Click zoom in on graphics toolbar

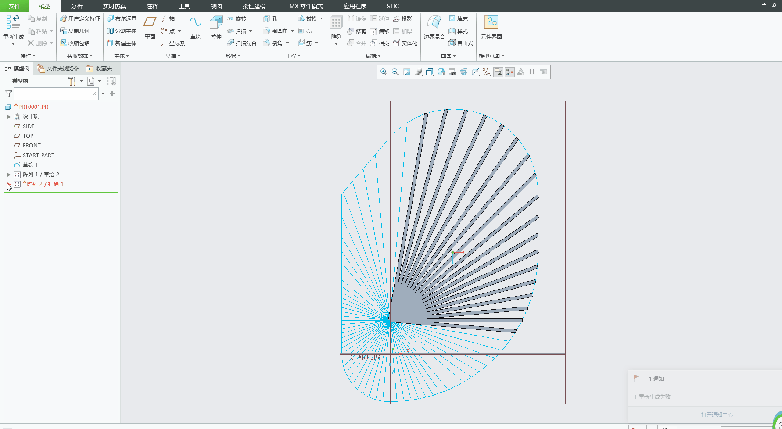[x=384, y=72]
